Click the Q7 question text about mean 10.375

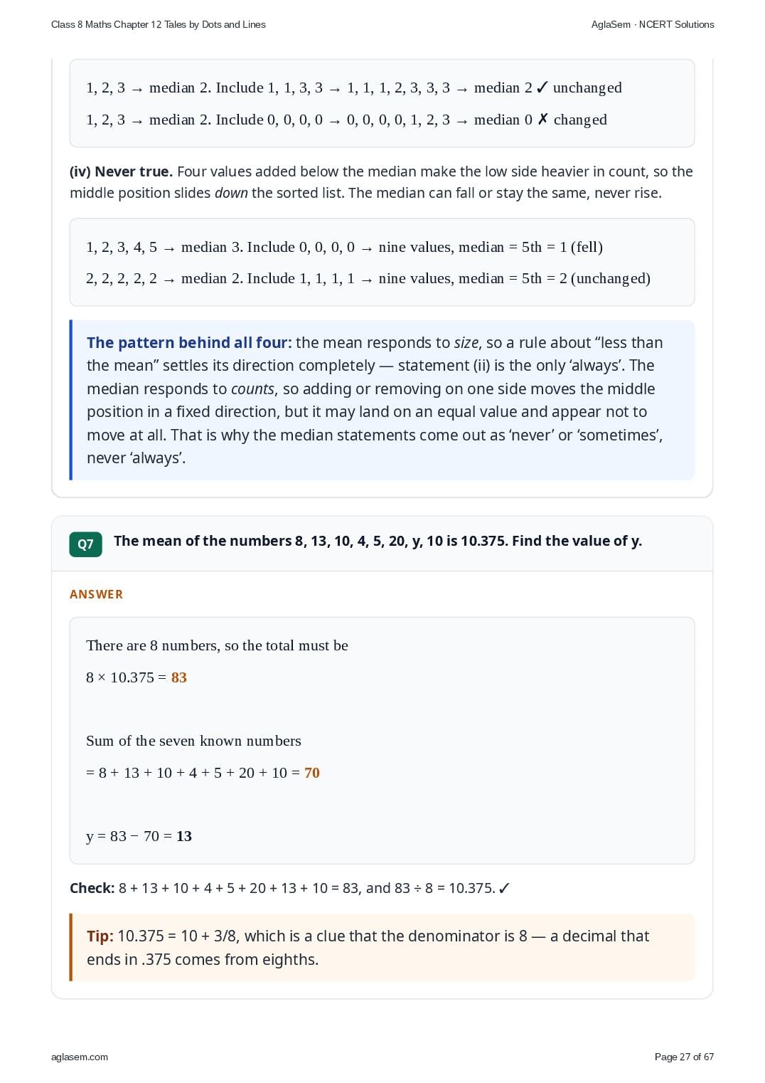[378, 541]
